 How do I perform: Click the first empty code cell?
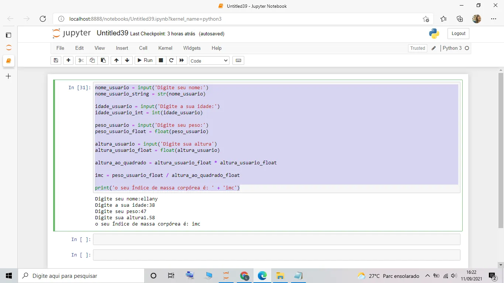[276, 240]
